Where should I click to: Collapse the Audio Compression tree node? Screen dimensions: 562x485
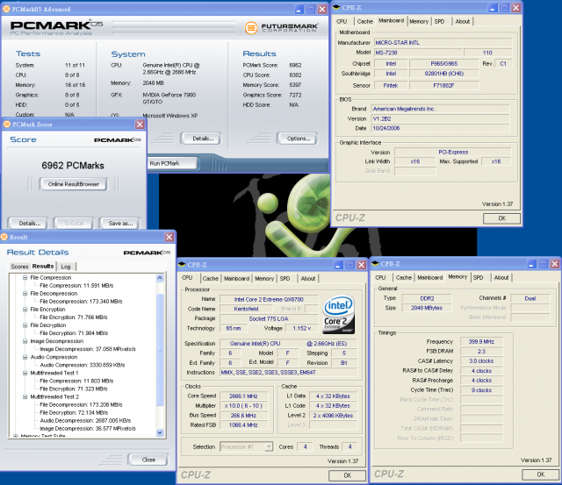click(25, 357)
